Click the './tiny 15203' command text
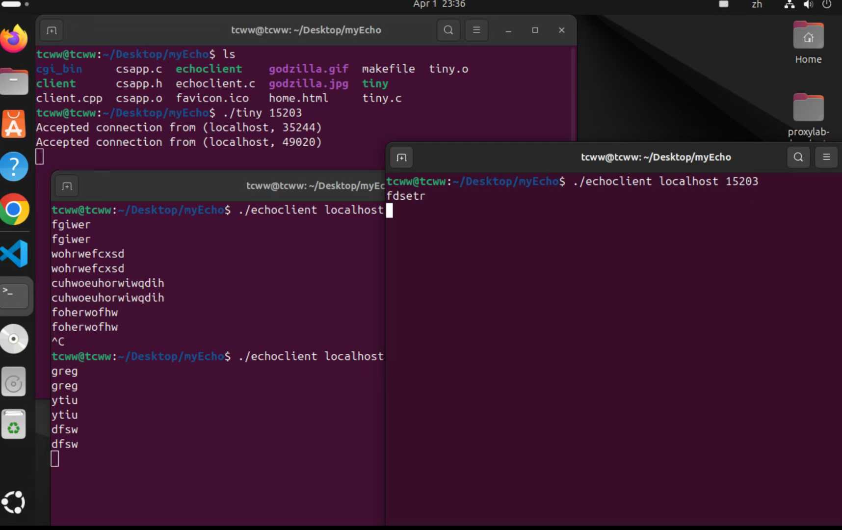Screen dimensions: 842x530 (x=263, y=113)
